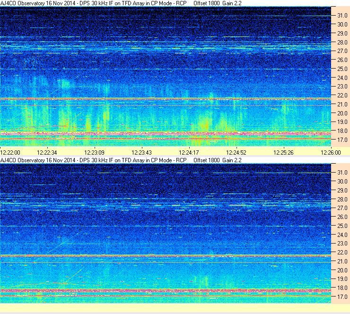Select the 31.0 frequency label on upper spectrogram
This screenshot has height=314, width=350.
tap(342, 16)
